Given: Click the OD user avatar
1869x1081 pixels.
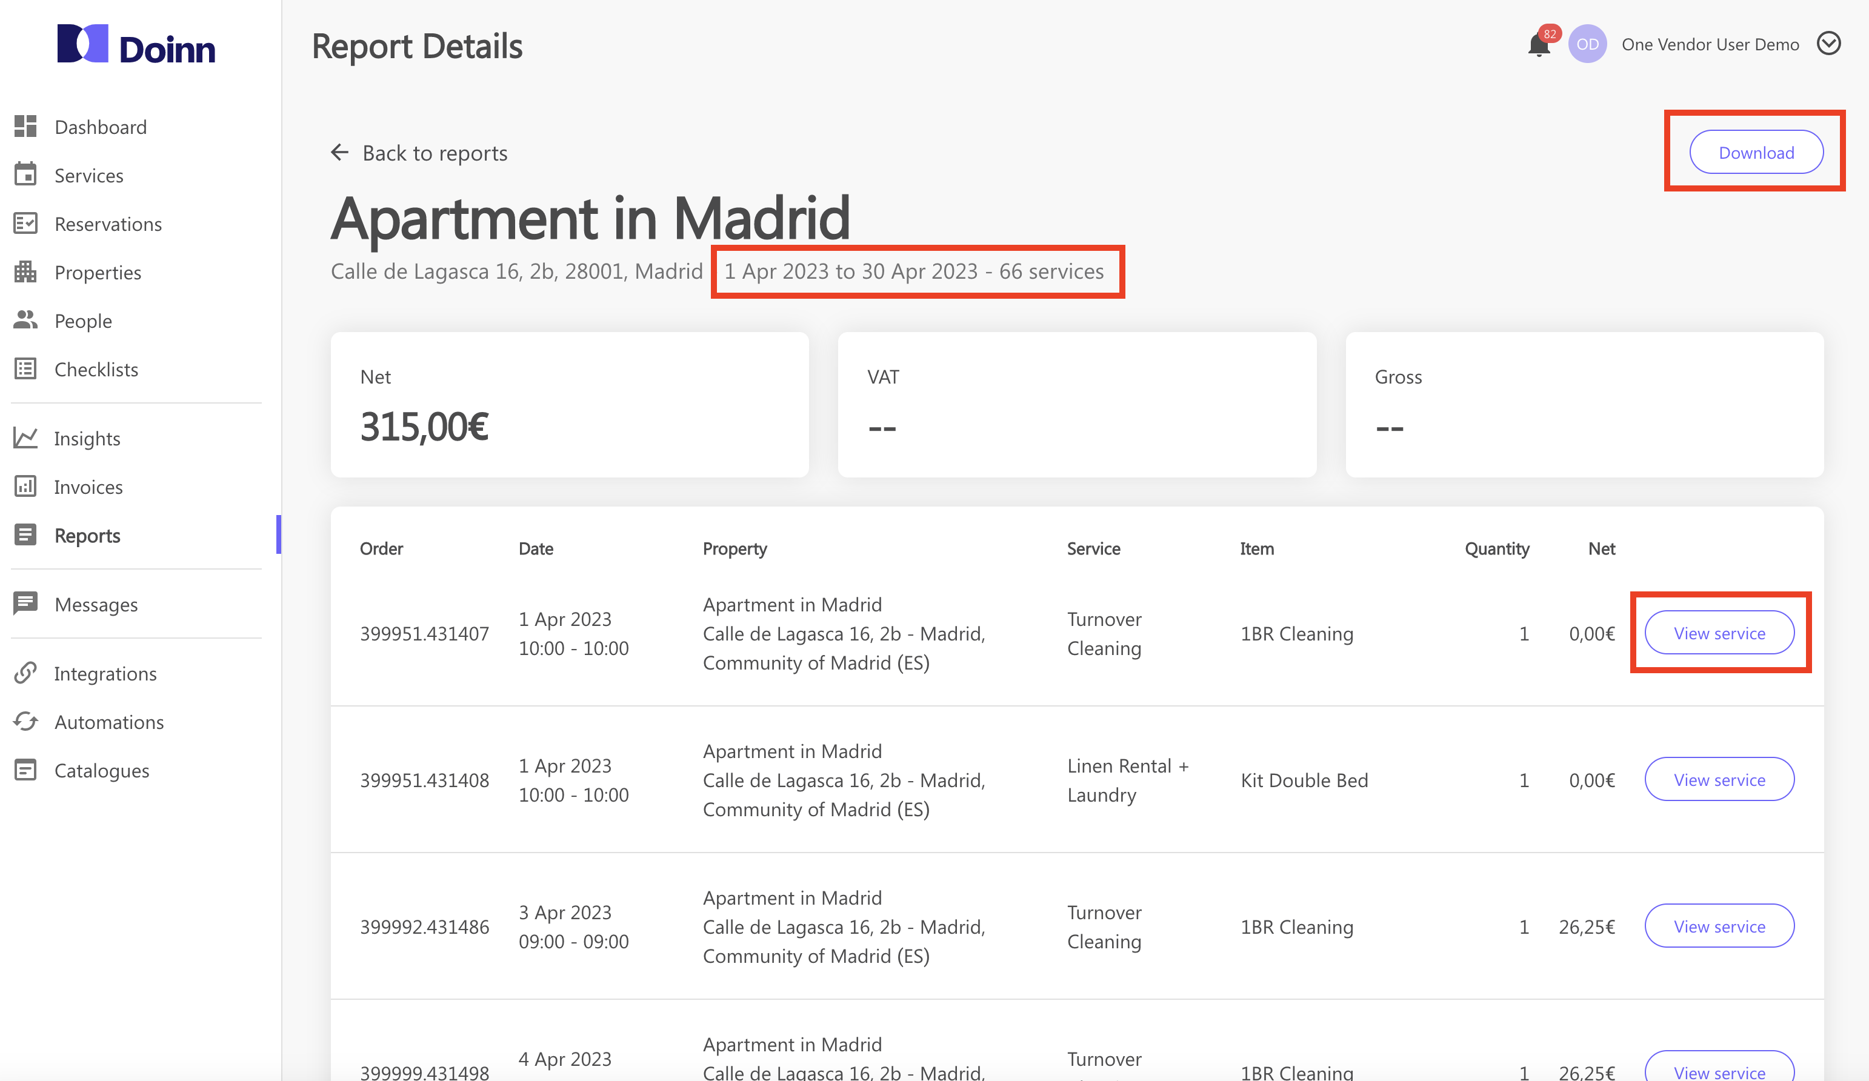Looking at the screenshot, I should [x=1587, y=44].
